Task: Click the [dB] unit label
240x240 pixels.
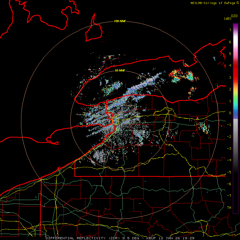Action: [227, 18]
